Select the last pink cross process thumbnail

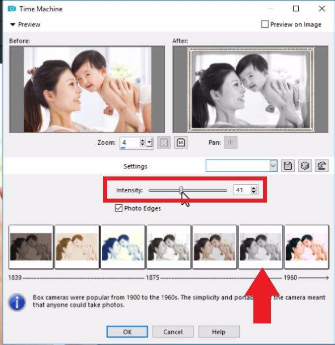pyautogui.click(x=307, y=247)
